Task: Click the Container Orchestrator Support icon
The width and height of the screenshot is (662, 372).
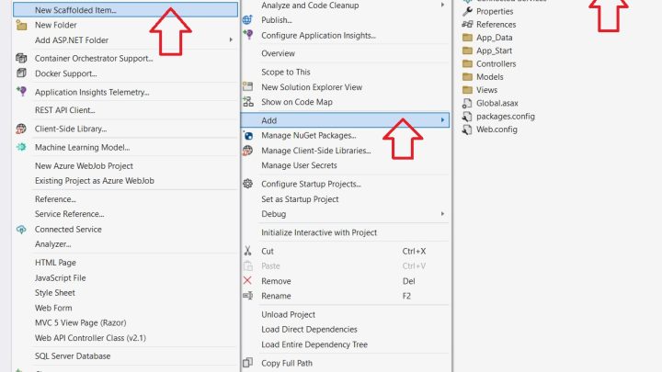Action: (21, 58)
